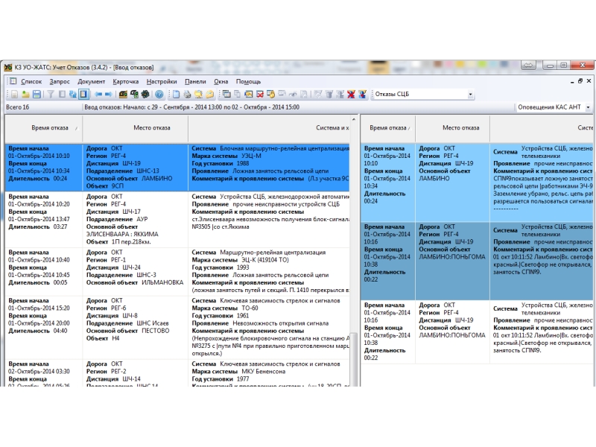Open the Настройки menu
596x447 pixels.
point(162,81)
